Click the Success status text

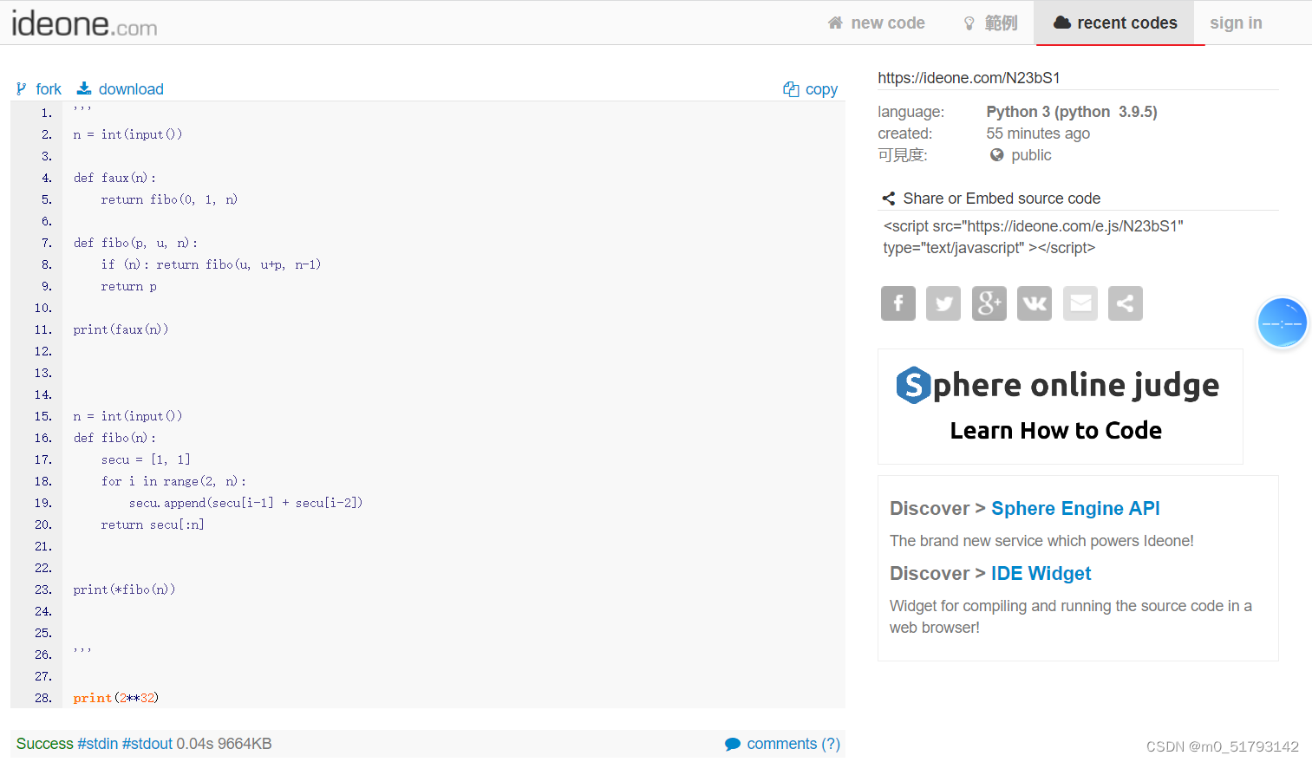(x=44, y=744)
